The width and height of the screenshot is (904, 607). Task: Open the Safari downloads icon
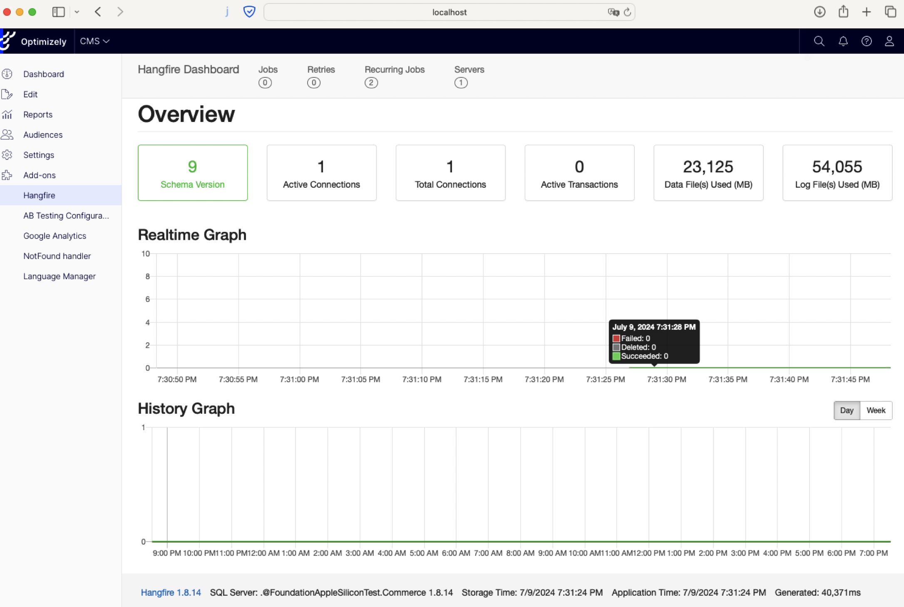click(820, 12)
